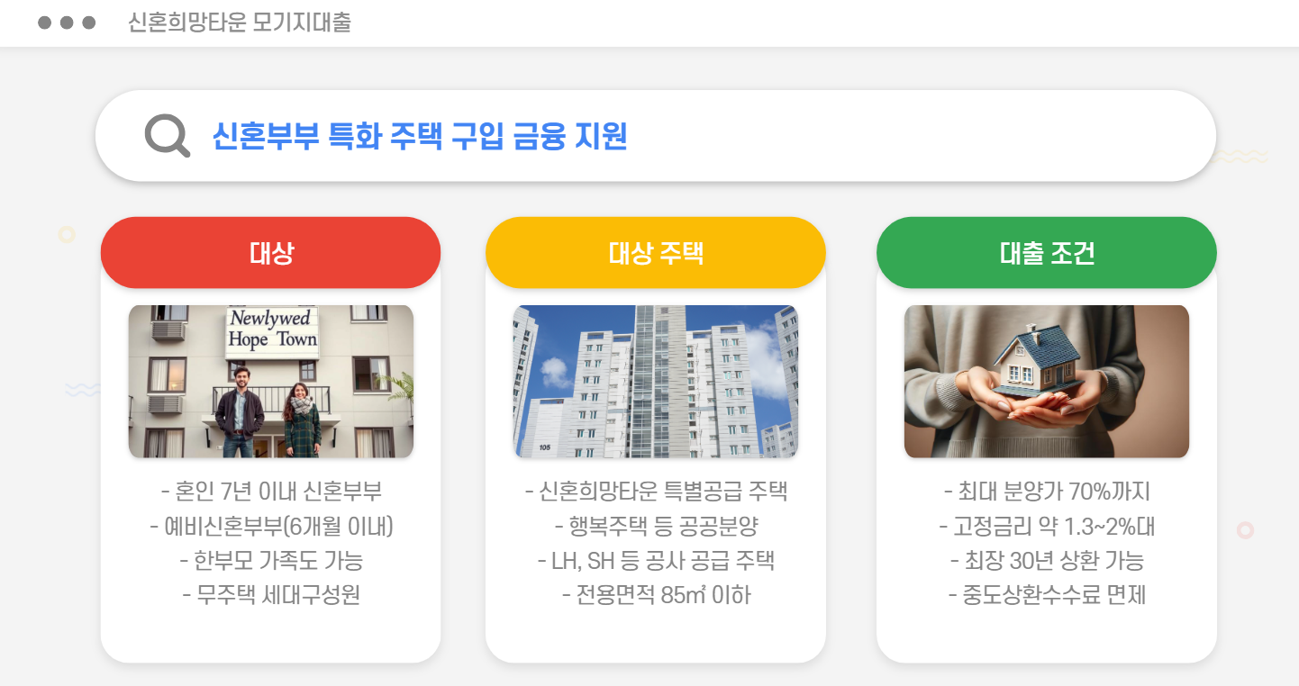Select the 신혼희망타운 모기지대출 title tab
Screen dimensions: 1299x686
coord(240,23)
